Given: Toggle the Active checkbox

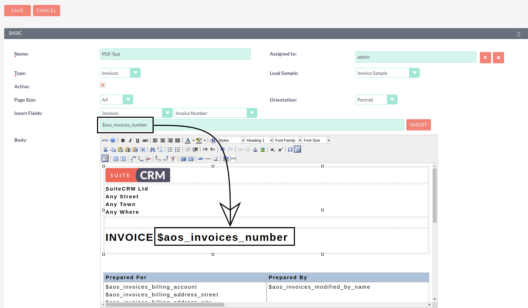Looking at the screenshot, I should pos(103,85).
